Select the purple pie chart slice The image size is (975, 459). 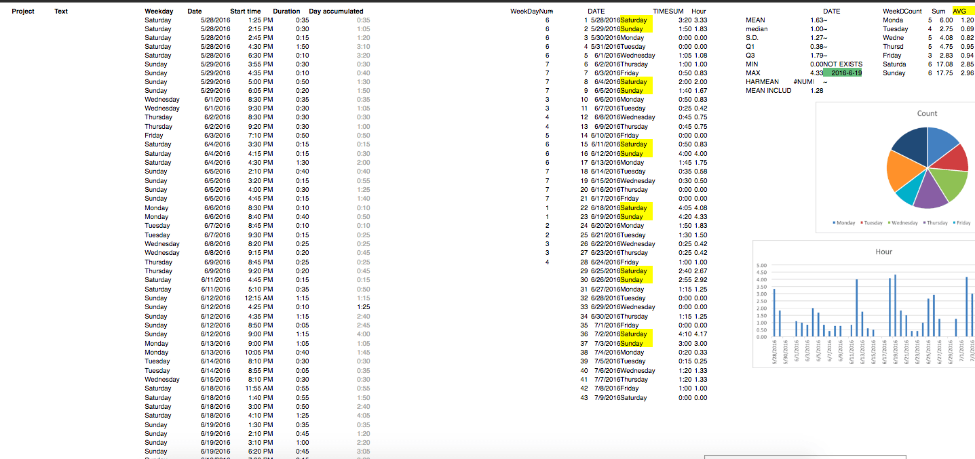[x=930, y=194]
